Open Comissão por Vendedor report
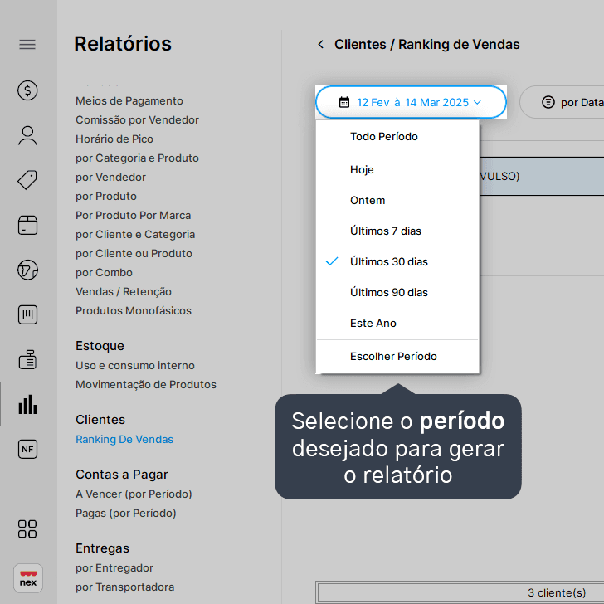604x604 pixels. [x=137, y=119]
